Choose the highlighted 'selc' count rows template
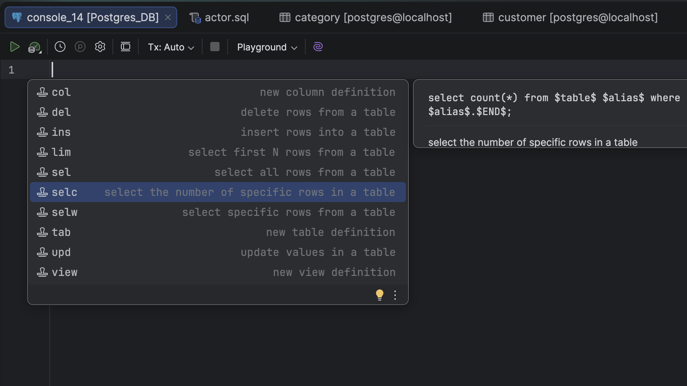Viewport: 687px width, 386px height. (x=218, y=192)
